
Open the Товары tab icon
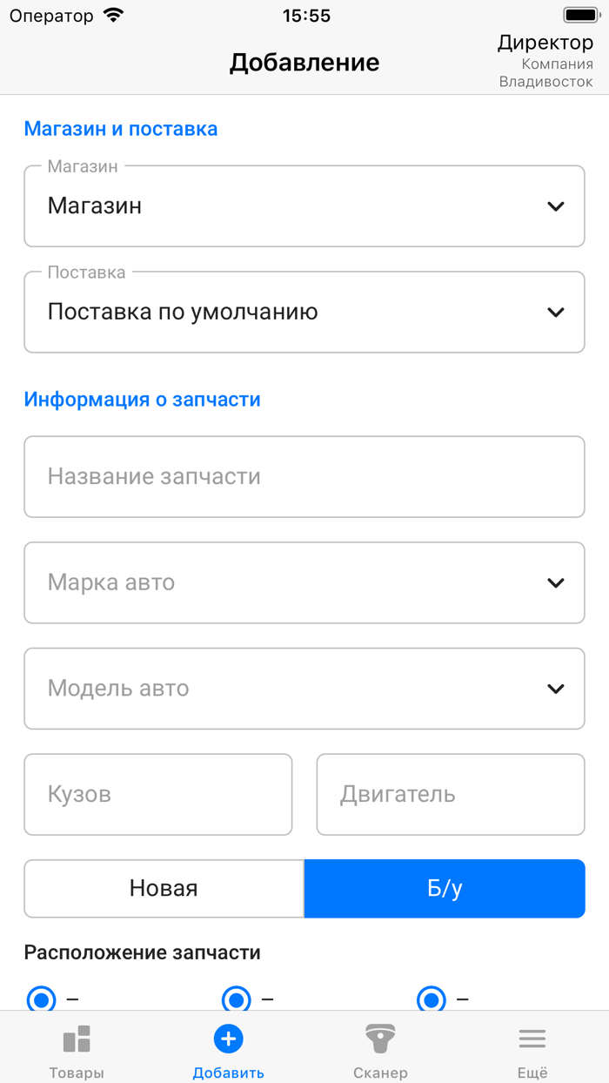click(x=77, y=1038)
